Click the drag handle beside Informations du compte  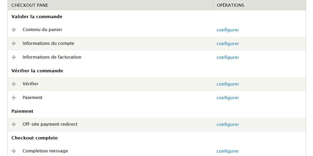point(14,44)
